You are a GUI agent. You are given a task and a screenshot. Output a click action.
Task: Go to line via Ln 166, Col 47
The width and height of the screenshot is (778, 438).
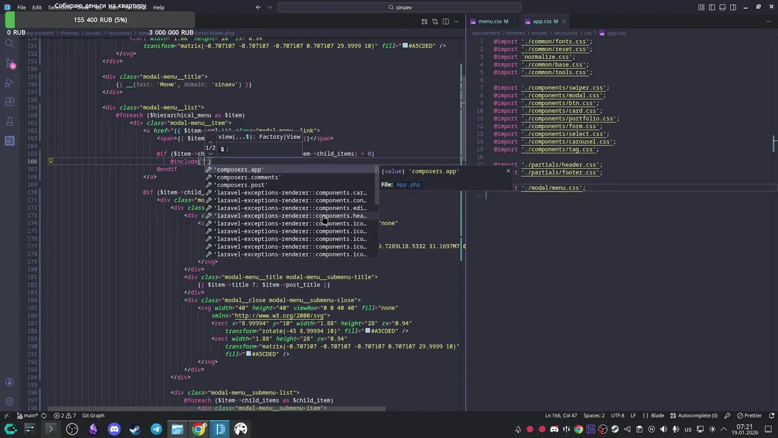click(561, 415)
